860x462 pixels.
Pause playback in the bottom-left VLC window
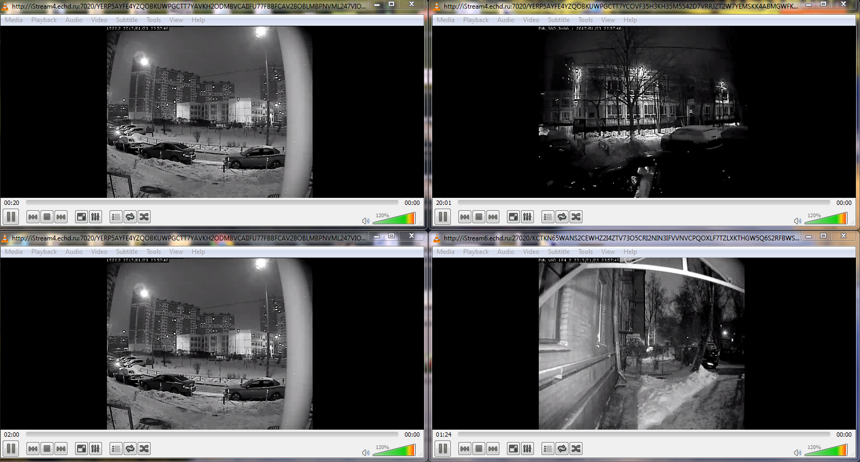pos(11,449)
